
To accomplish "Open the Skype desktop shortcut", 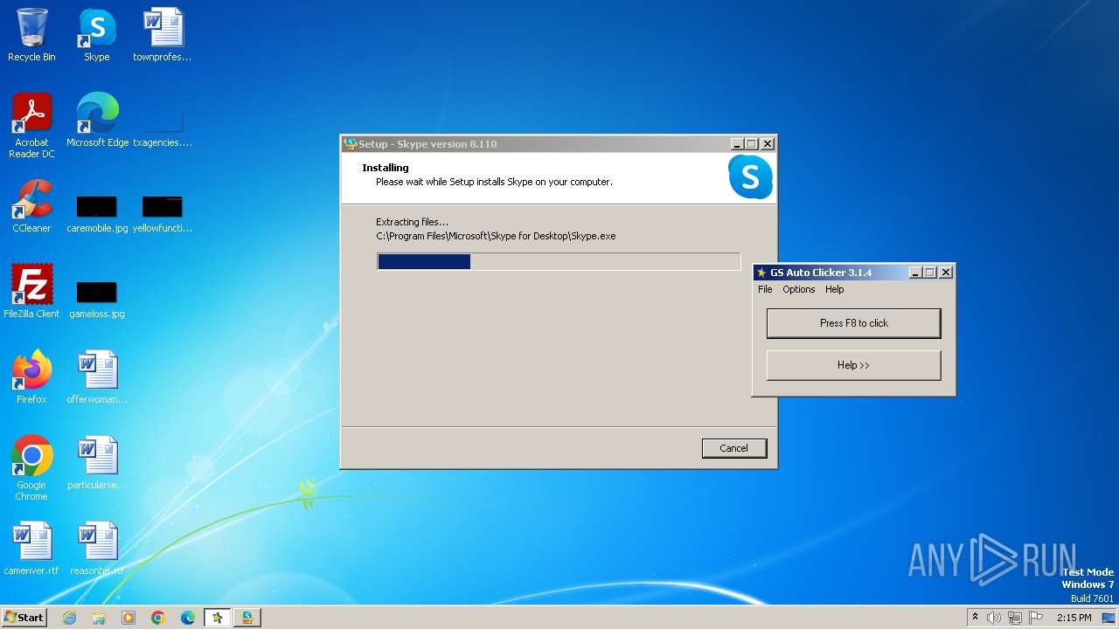I will (x=97, y=35).
